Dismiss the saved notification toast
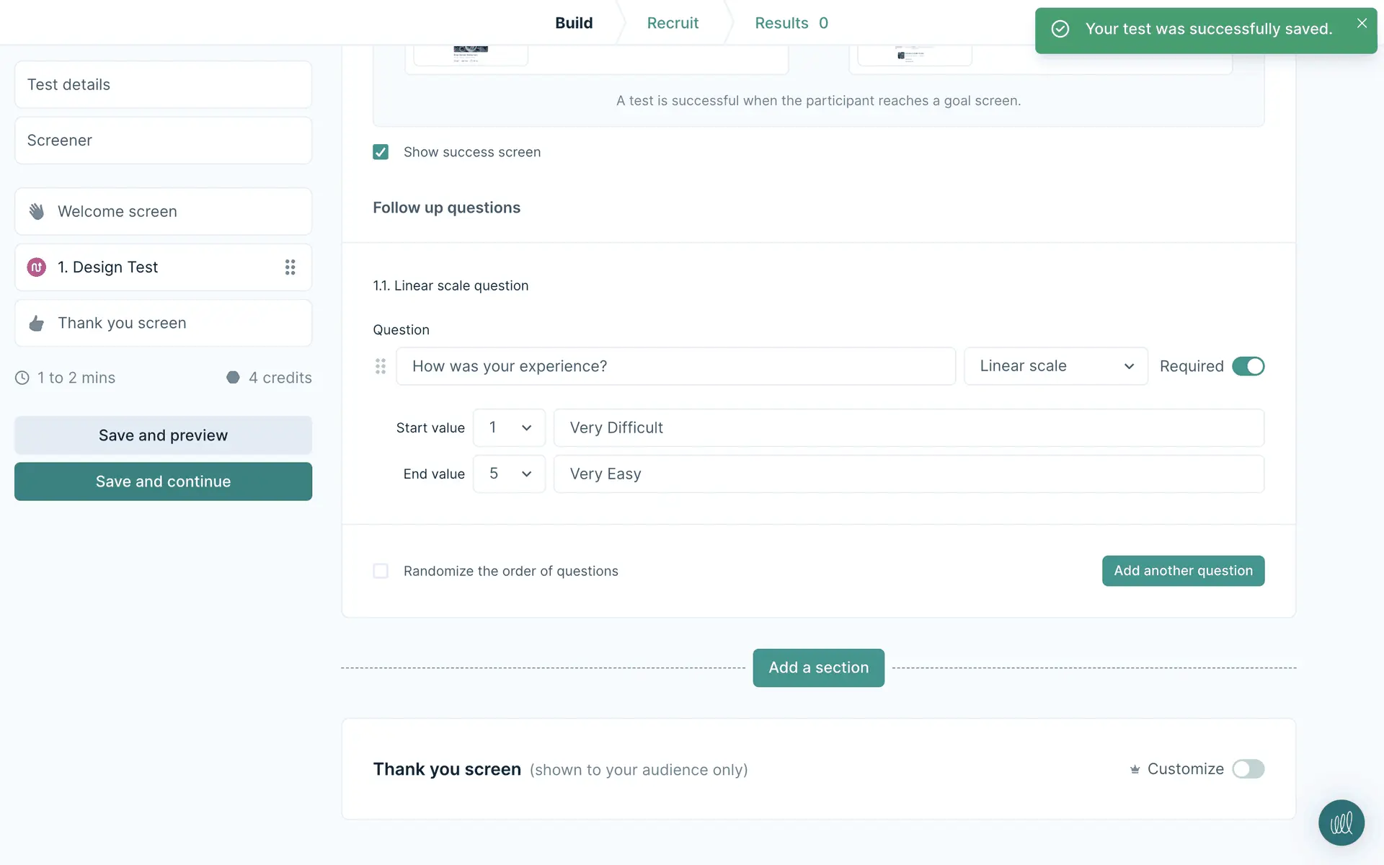Viewport: 1384px width, 865px height. [x=1362, y=23]
